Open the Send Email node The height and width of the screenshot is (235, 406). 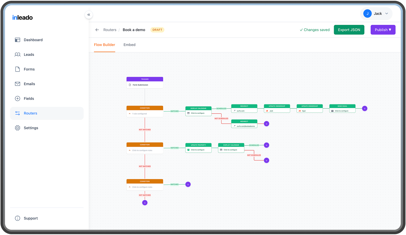pos(342,108)
